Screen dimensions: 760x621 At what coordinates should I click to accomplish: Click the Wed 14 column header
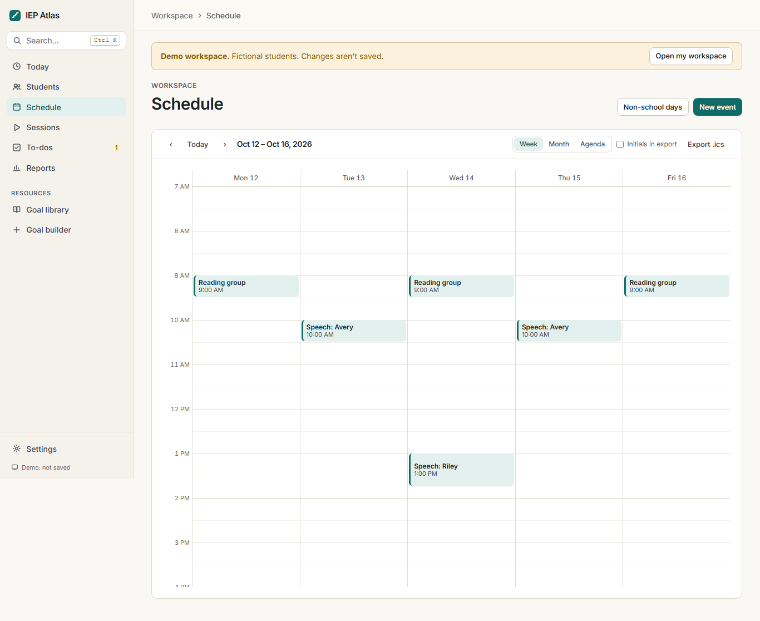(x=462, y=178)
